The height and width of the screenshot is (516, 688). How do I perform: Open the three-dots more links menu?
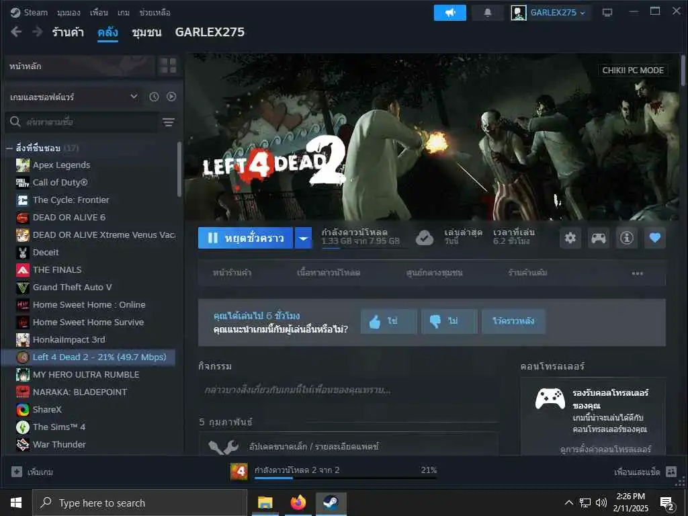point(638,273)
